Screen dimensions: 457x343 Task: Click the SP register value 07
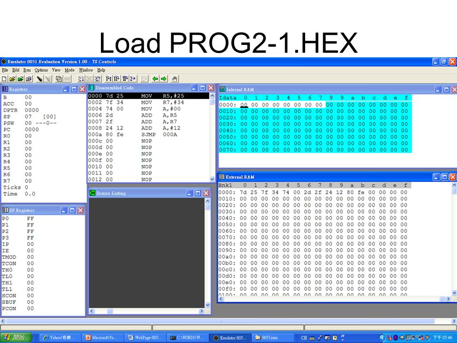pyautogui.click(x=28, y=116)
